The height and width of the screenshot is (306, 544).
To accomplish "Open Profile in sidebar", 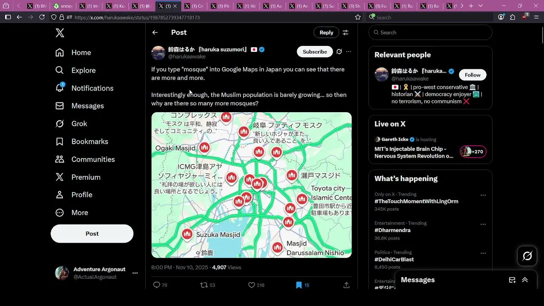I will coord(74,195).
